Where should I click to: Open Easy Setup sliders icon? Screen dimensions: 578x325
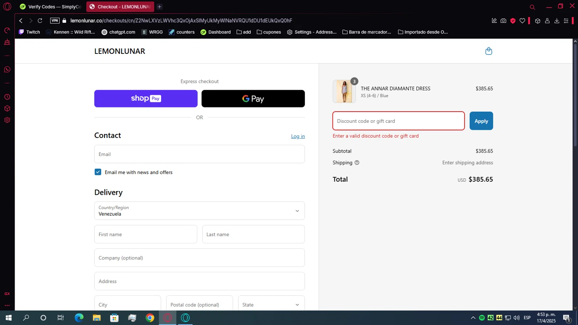tap(566, 21)
